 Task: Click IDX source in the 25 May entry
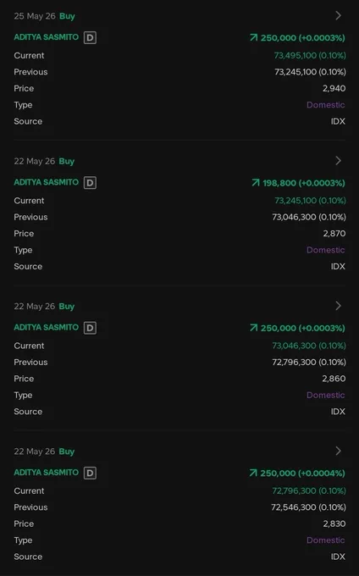click(x=338, y=121)
